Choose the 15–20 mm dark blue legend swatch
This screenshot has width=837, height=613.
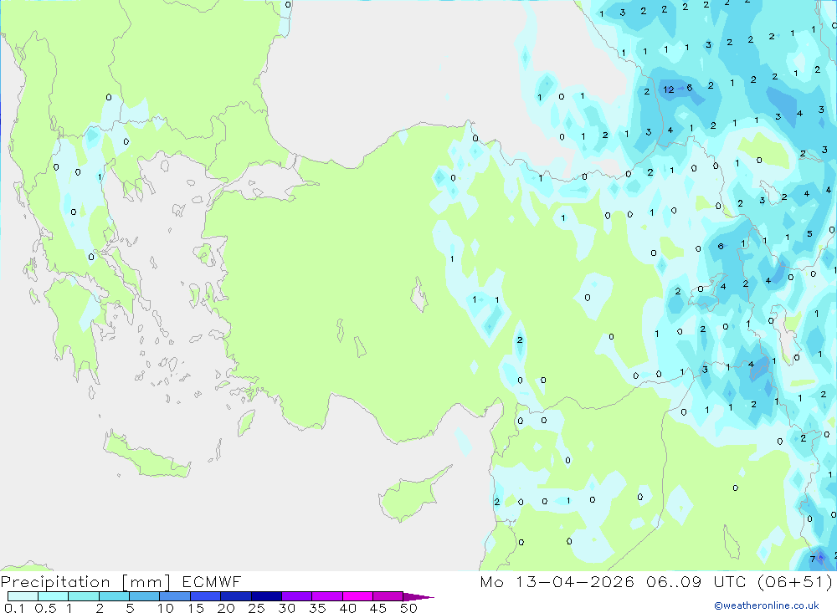(x=205, y=596)
